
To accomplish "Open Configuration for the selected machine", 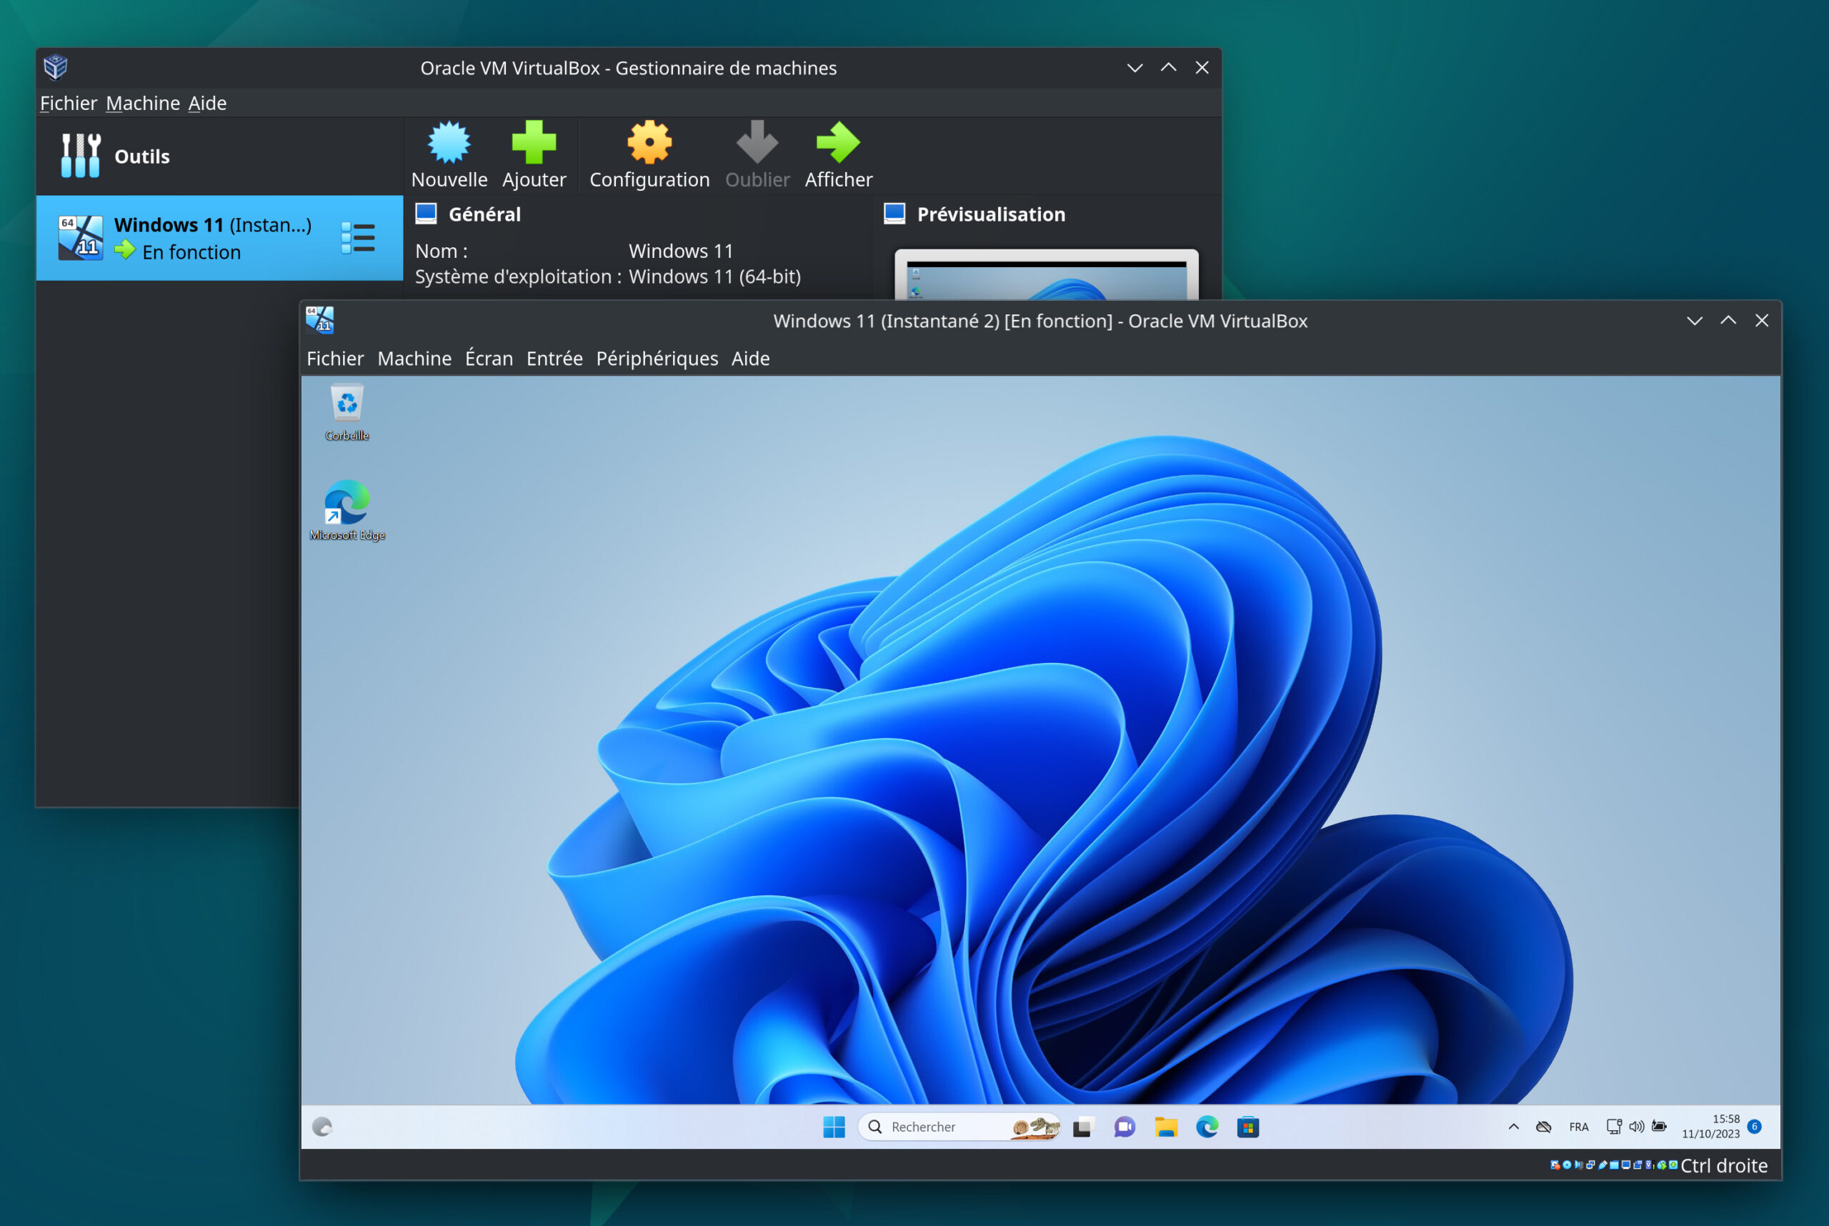I will [649, 155].
